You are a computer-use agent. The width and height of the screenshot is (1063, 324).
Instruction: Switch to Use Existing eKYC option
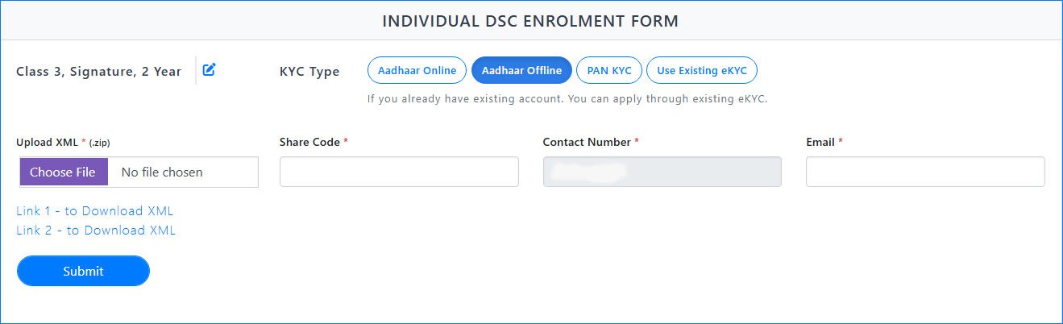click(x=701, y=71)
